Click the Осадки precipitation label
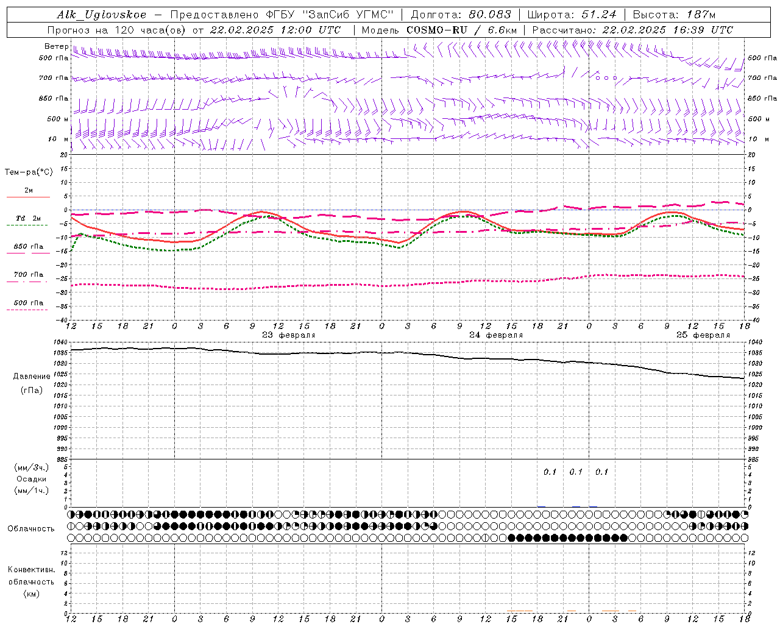Image resolution: width=780 pixels, height=624 pixels. 32,479
